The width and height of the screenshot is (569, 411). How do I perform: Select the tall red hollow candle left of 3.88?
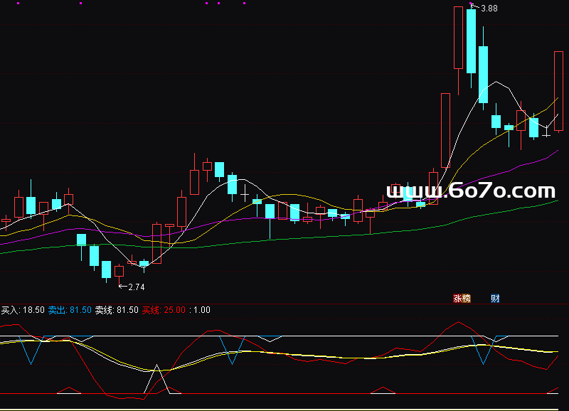pos(459,39)
